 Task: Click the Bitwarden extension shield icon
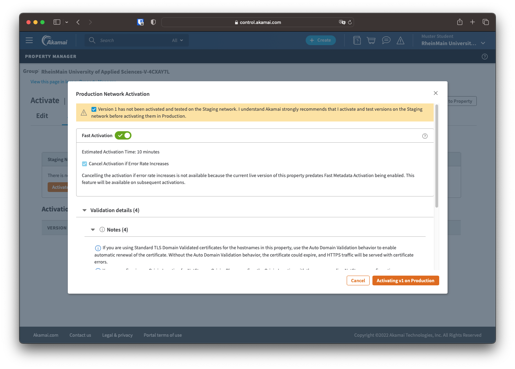140,22
